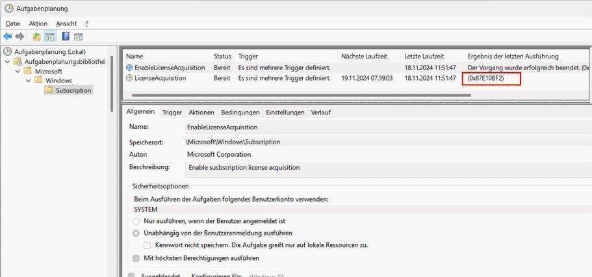Screen dimensions: 592x277
Task: Open the ? help menu
Action: click(86, 23)
